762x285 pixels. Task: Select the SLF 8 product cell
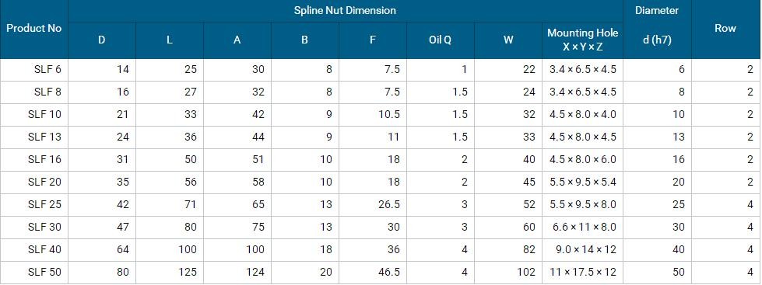coord(34,92)
